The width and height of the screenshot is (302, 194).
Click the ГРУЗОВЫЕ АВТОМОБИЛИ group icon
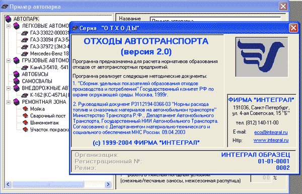coord(17,60)
